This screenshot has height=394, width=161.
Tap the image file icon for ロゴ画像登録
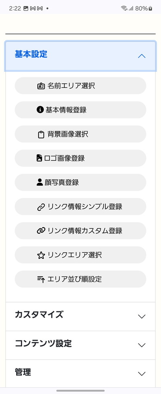point(39,158)
